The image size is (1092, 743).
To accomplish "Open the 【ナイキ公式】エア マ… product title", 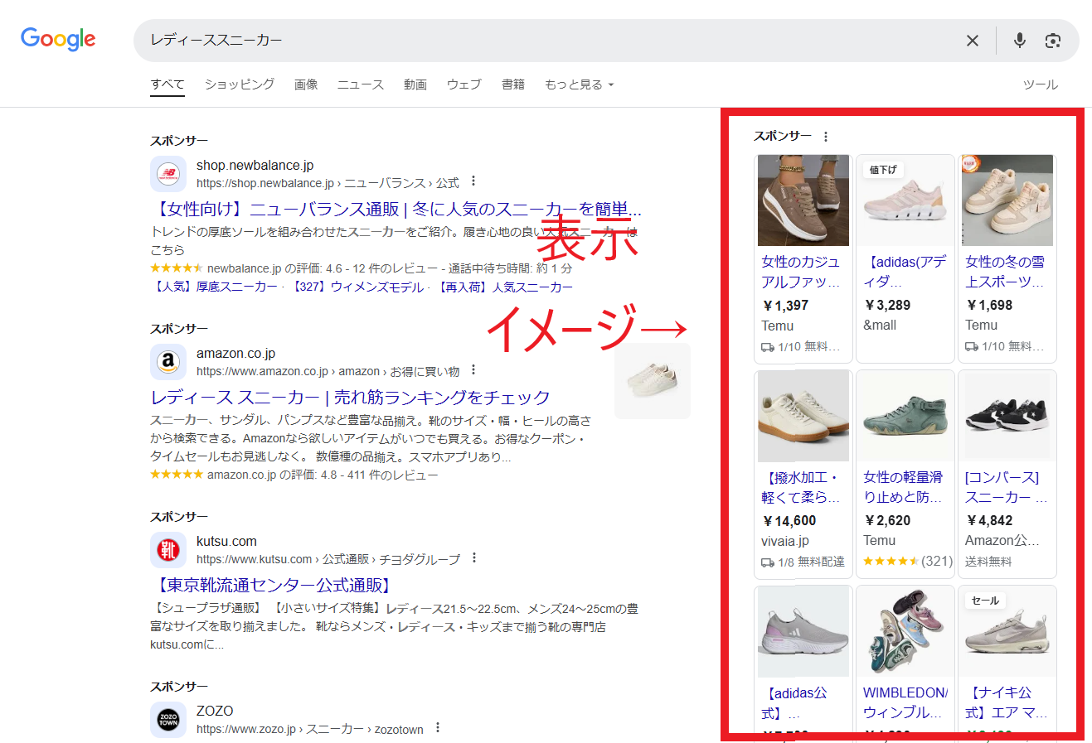I will click(1007, 702).
